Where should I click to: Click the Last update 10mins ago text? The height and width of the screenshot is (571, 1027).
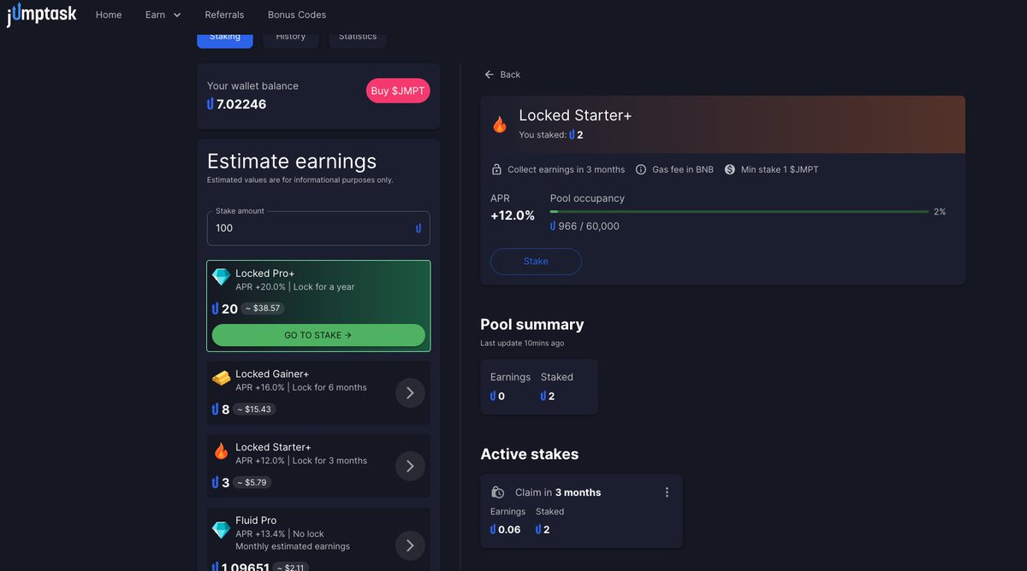tap(522, 344)
